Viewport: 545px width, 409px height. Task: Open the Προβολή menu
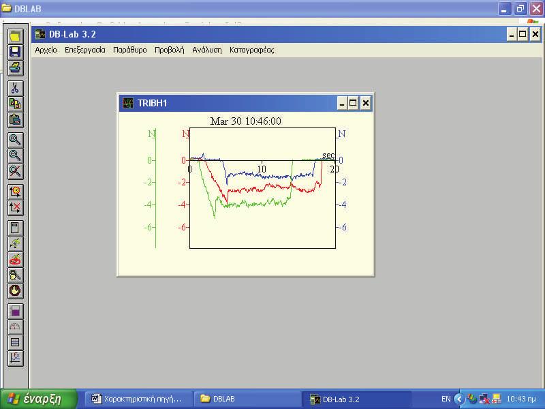(x=169, y=50)
